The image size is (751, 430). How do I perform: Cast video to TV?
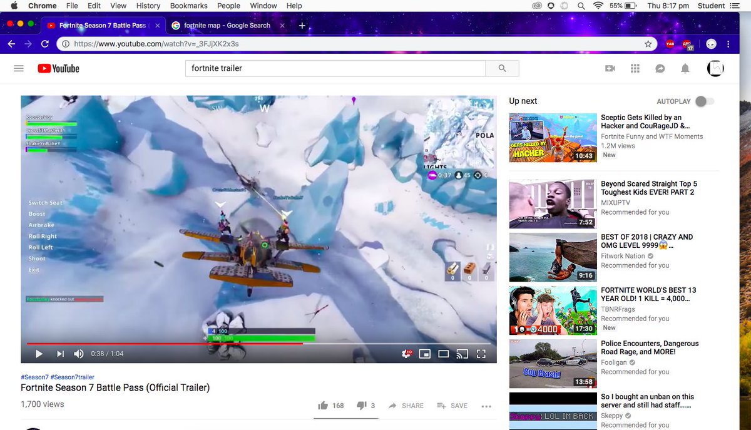[462, 354]
